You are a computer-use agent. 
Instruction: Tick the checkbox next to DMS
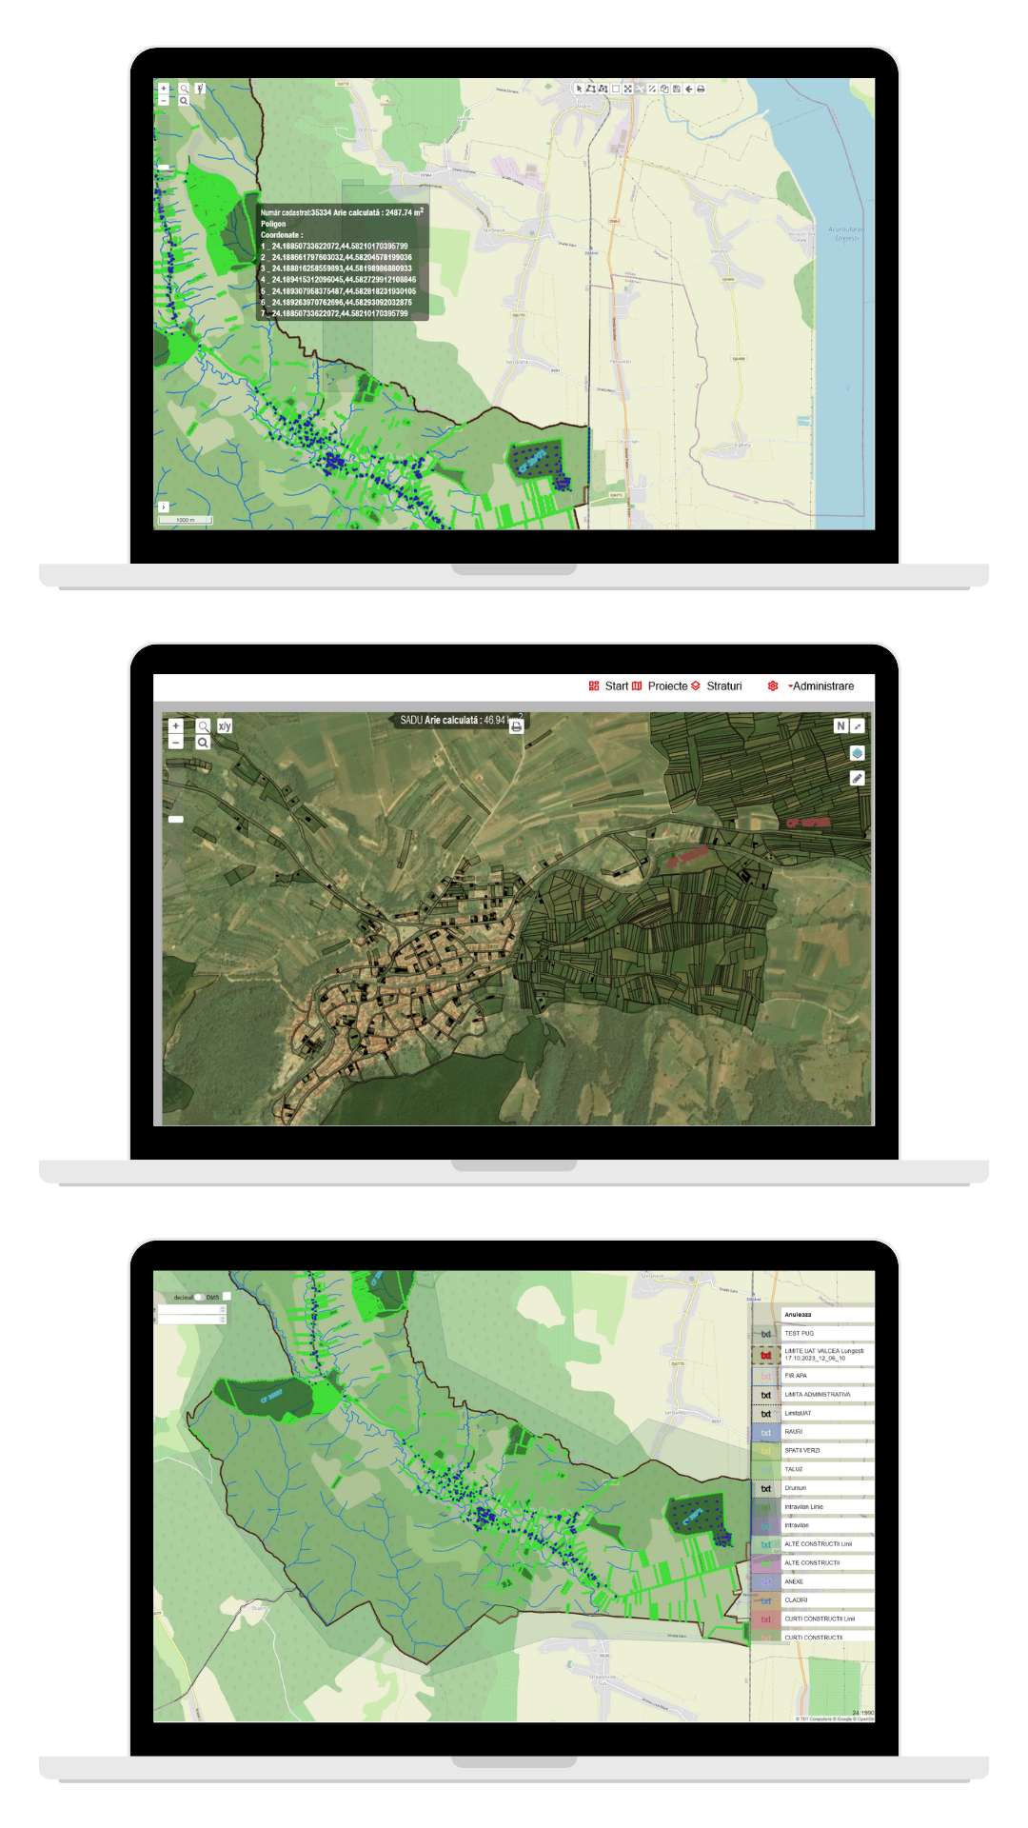[x=227, y=1296]
